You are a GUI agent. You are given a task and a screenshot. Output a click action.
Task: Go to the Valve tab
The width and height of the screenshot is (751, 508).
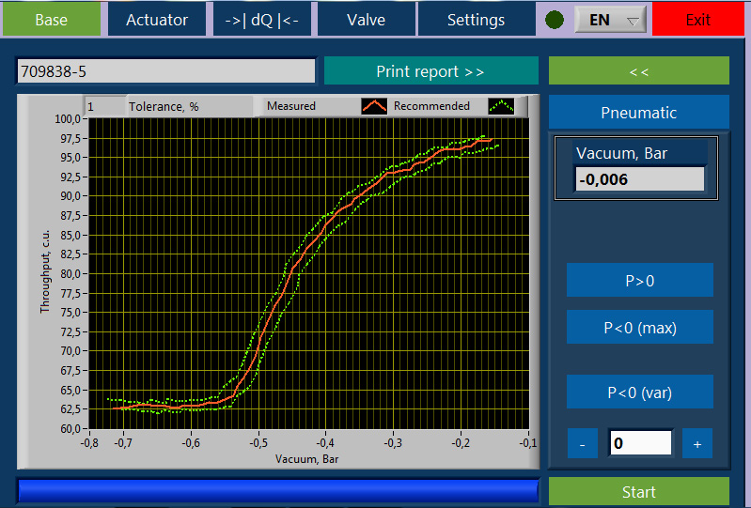coord(366,20)
